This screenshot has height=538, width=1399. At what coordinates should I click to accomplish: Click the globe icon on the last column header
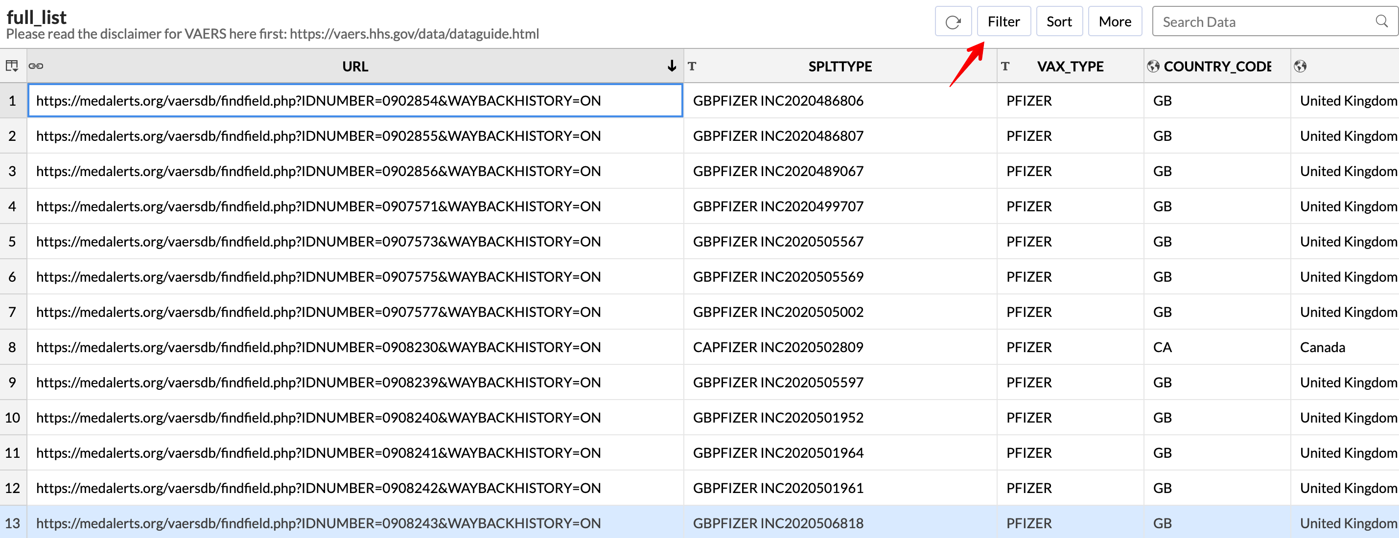(x=1300, y=66)
